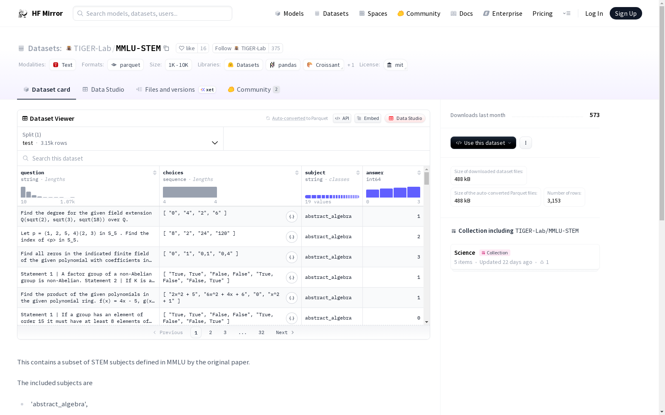Focus the search models, datasets, users field
This screenshot has width=665, height=415.
[x=153, y=13]
